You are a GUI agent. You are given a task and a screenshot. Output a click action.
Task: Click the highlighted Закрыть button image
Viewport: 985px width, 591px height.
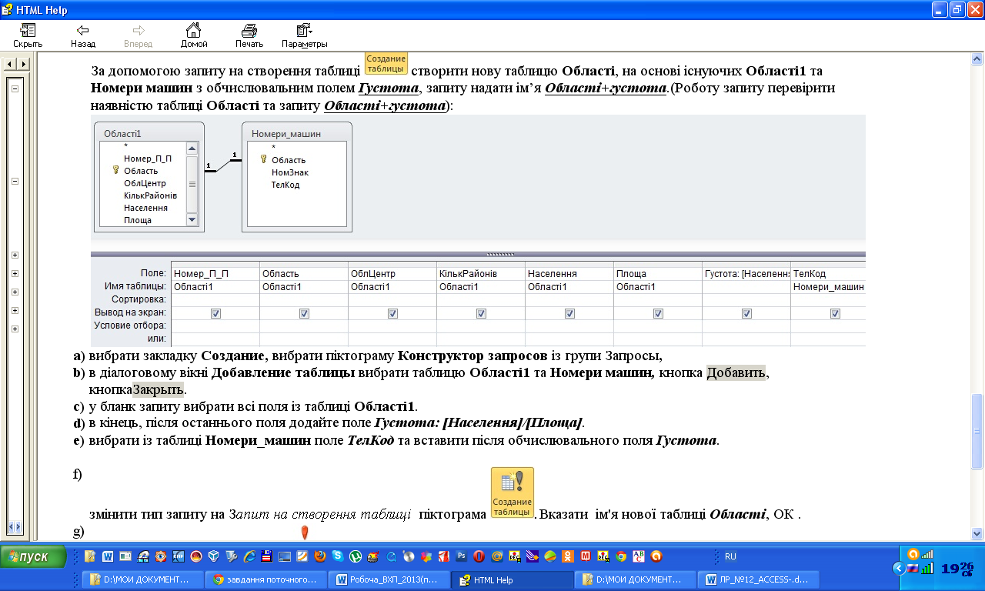pos(158,389)
